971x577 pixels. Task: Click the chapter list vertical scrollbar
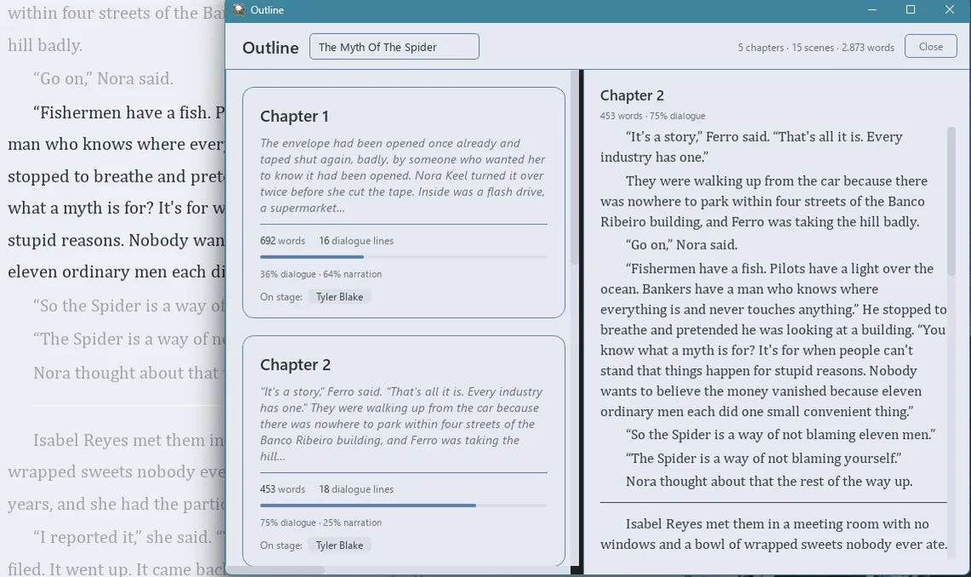tap(574, 167)
